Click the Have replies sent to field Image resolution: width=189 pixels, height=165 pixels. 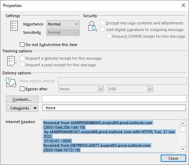coord(122,81)
